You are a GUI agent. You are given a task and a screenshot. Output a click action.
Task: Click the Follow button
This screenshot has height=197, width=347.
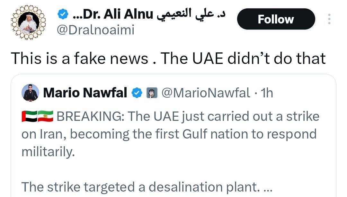pyautogui.click(x=276, y=19)
